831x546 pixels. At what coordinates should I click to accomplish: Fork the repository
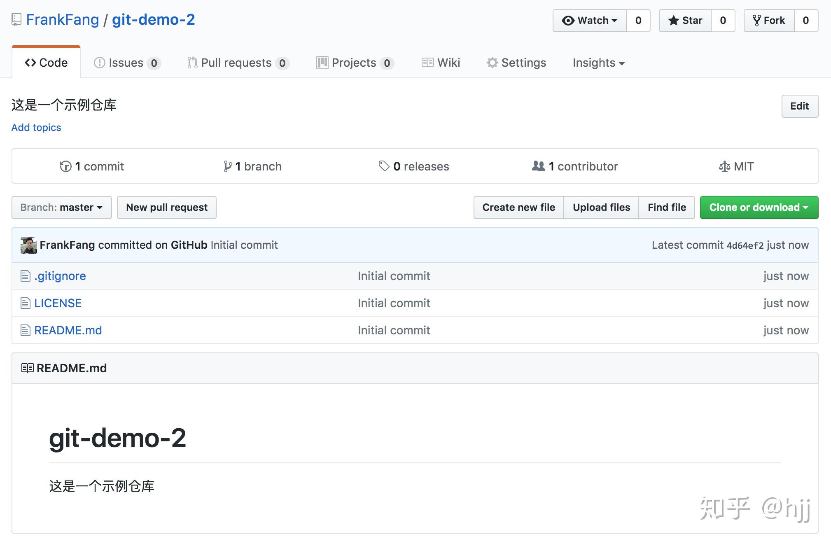[768, 20]
